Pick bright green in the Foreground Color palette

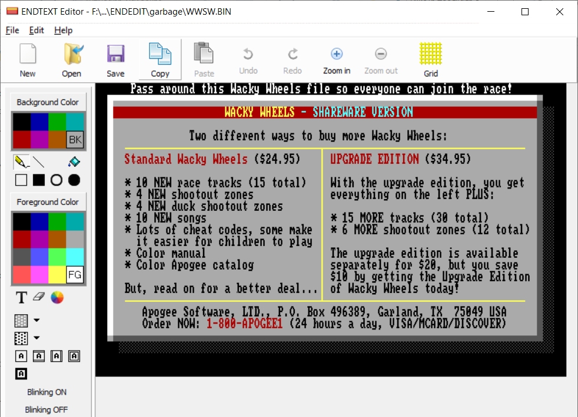click(x=57, y=257)
